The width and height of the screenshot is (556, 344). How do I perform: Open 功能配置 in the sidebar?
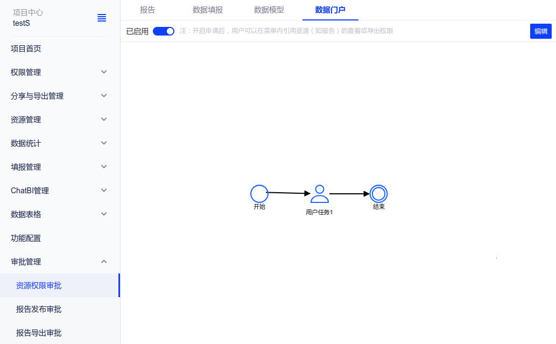click(x=26, y=238)
